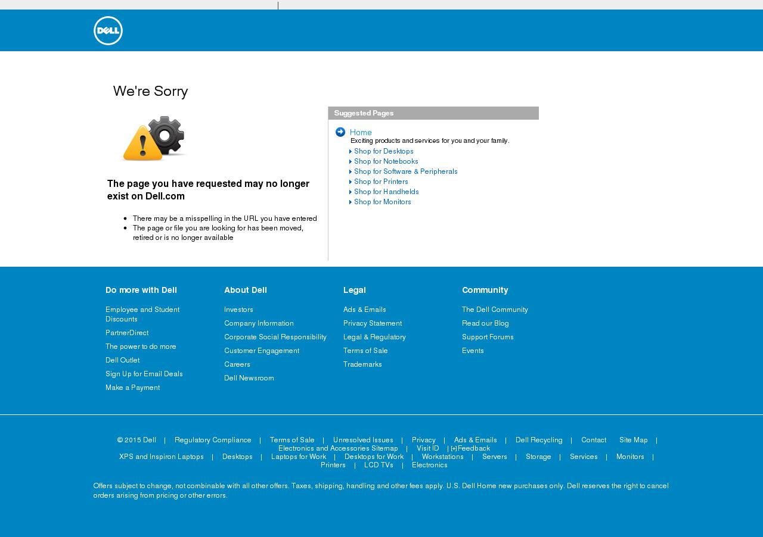Open Storage link

tap(538, 457)
